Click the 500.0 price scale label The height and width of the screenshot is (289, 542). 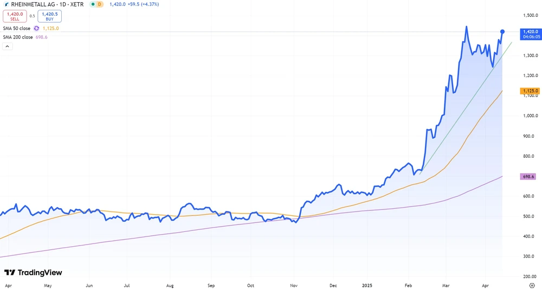(x=528, y=216)
